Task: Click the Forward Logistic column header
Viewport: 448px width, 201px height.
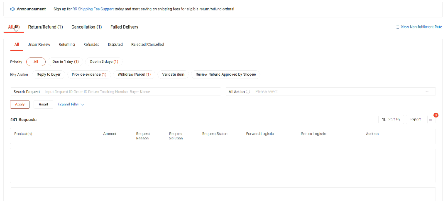Action: [x=260, y=134]
